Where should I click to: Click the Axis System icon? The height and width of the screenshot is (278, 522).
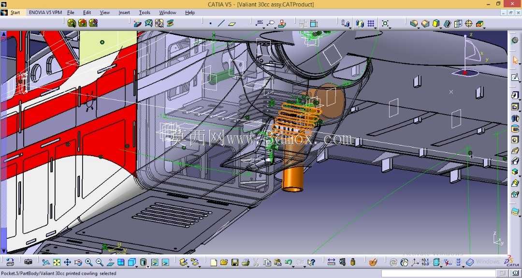coord(415,263)
